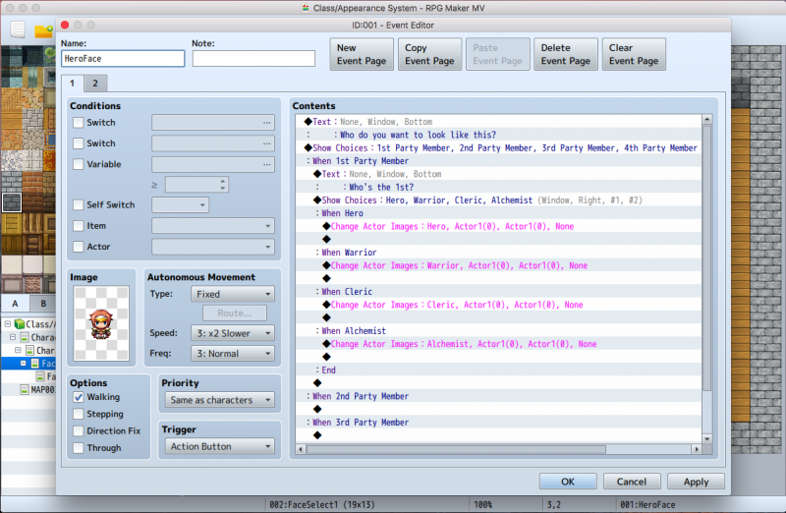Click New Event Page button

[x=362, y=54]
